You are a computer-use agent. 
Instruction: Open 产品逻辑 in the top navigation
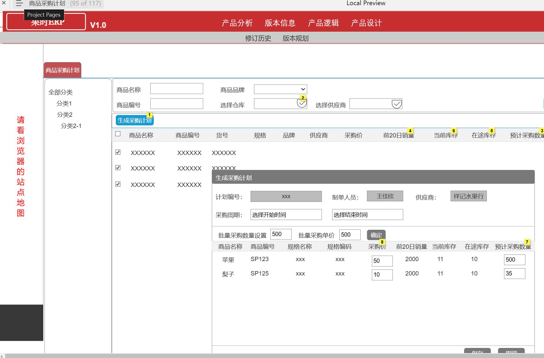tap(323, 23)
